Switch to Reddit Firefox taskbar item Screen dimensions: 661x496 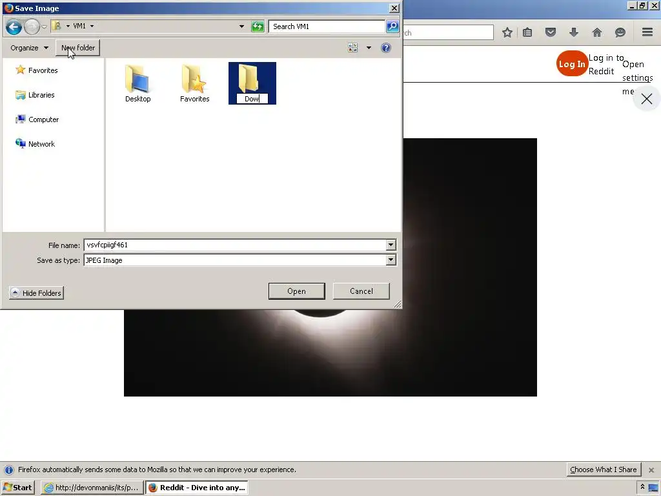point(197,488)
